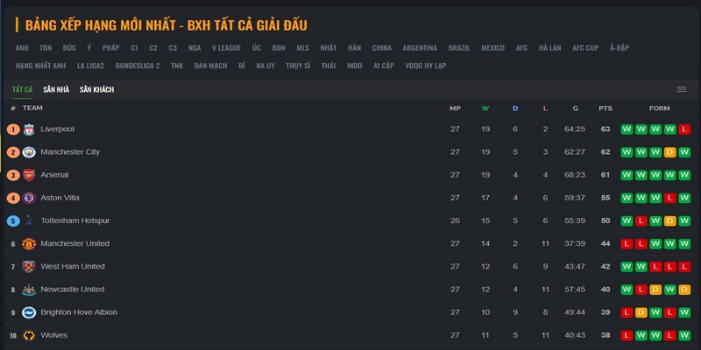Click the Arsenal club badge icon
Screen dimensions: 701x350
coord(29,175)
